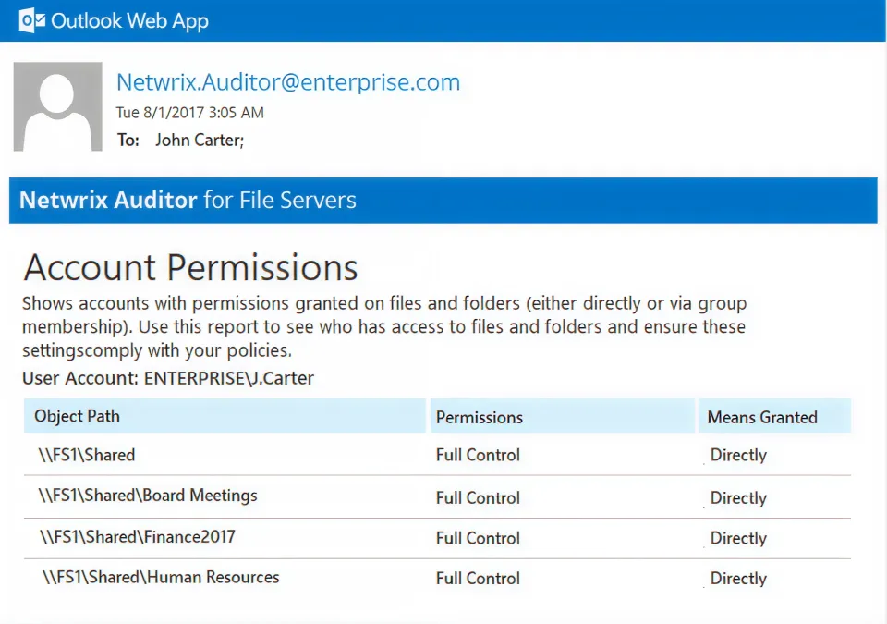Click the Means Granted column header
Image resolution: width=887 pixels, height=624 pixels.
[x=761, y=417]
